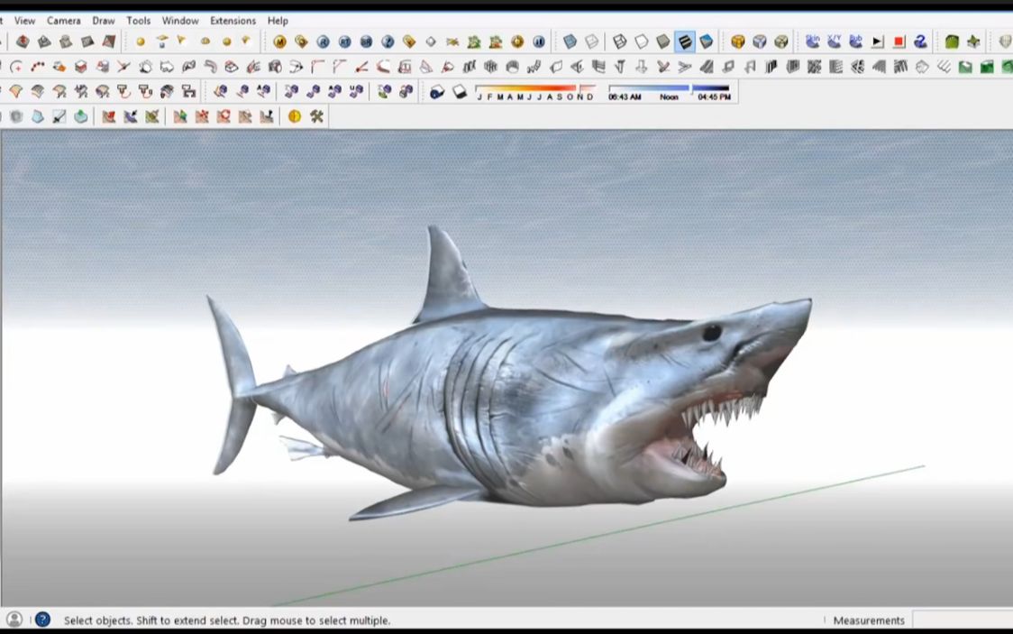The width and height of the screenshot is (1013, 634).
Task: Open the Draw menu
Action: 104,21
